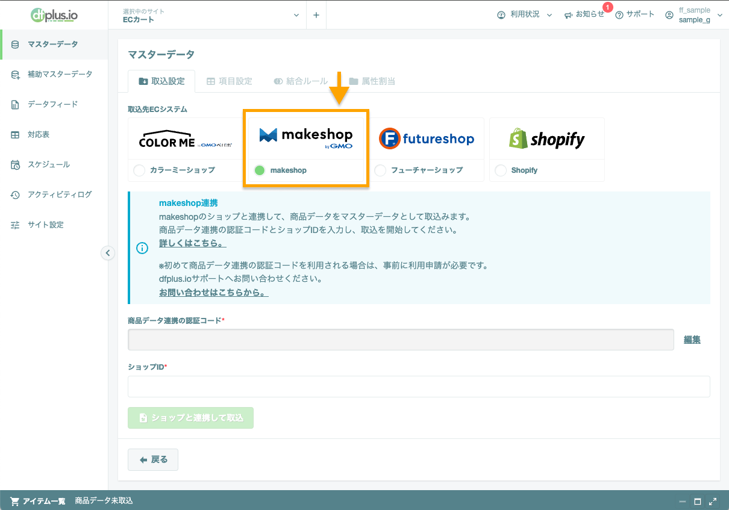Click the 戻る back button

click(153, 459)
